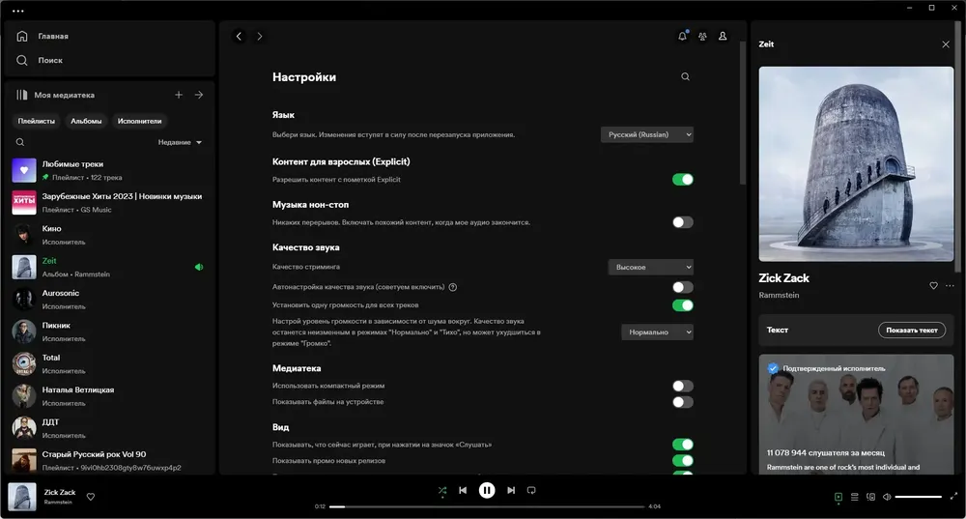Screen dimensions: 966x519
Task: Filter library by Плейлисты
Action: (x=37, y=122)
